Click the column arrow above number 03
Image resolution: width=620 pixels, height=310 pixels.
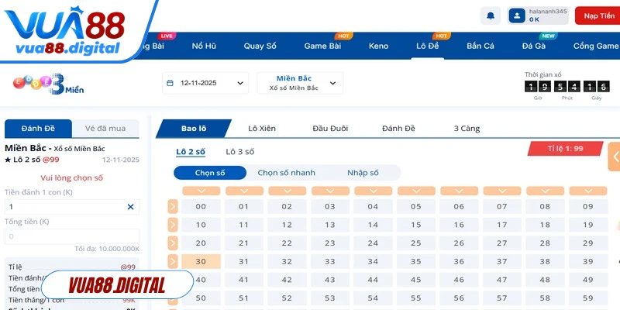point(330,191)
